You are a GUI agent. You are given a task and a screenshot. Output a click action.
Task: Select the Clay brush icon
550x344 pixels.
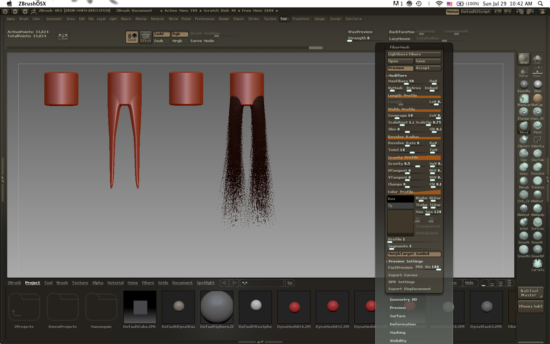(524, 155)
